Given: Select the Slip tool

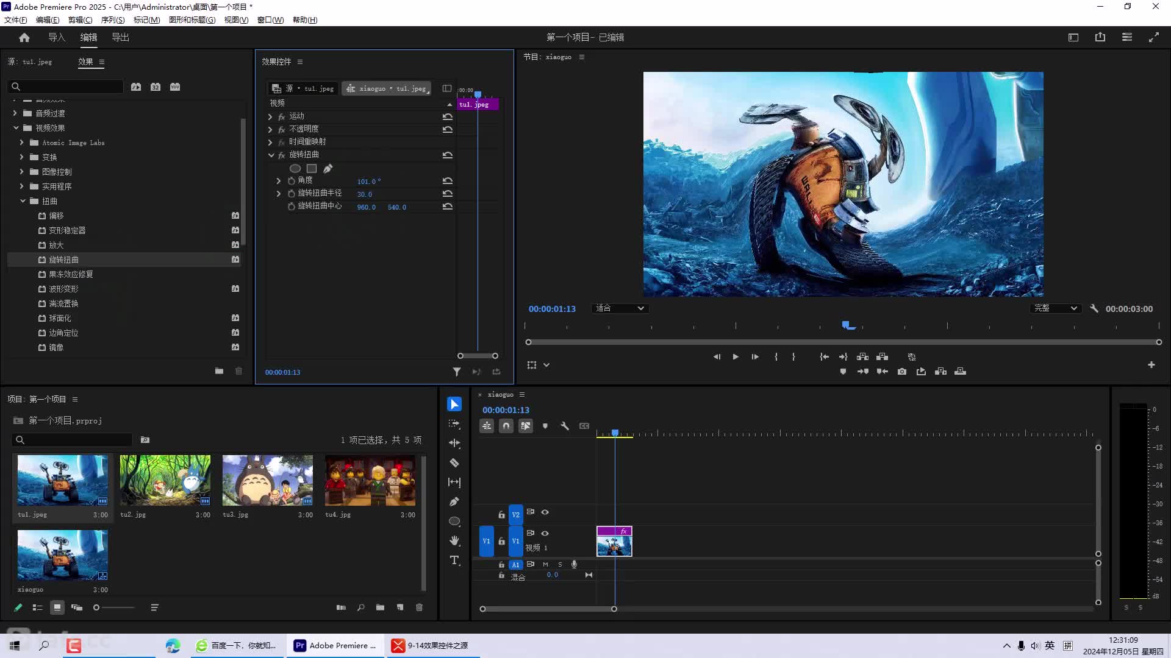Looking at the screenshot, I should point(454,482).
